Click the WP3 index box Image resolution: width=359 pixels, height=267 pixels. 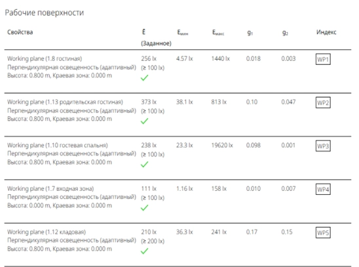pyautogui.click(x=323, y=146)
